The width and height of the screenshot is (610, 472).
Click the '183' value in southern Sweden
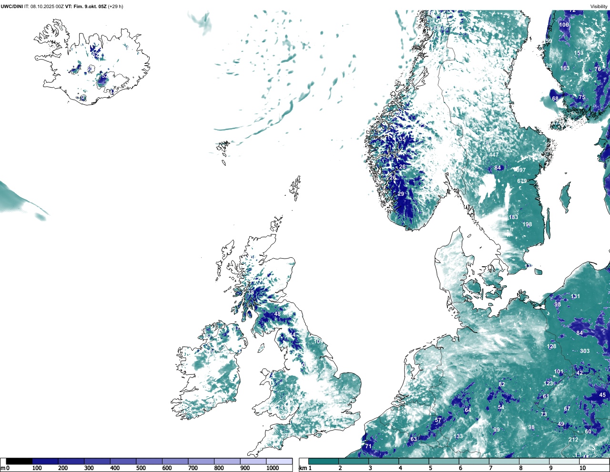pyautogui.click(x=513, y=217)
